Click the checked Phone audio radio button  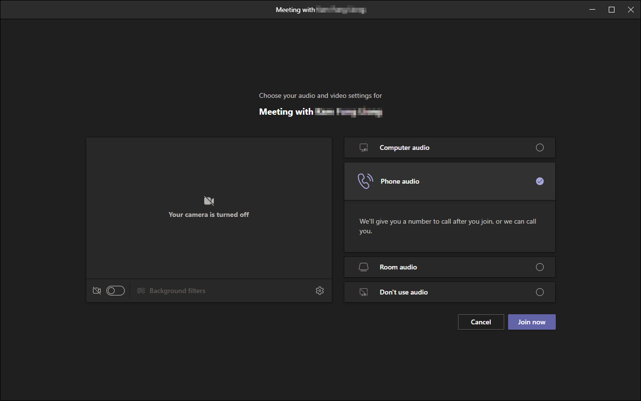(x=540, y=181)
